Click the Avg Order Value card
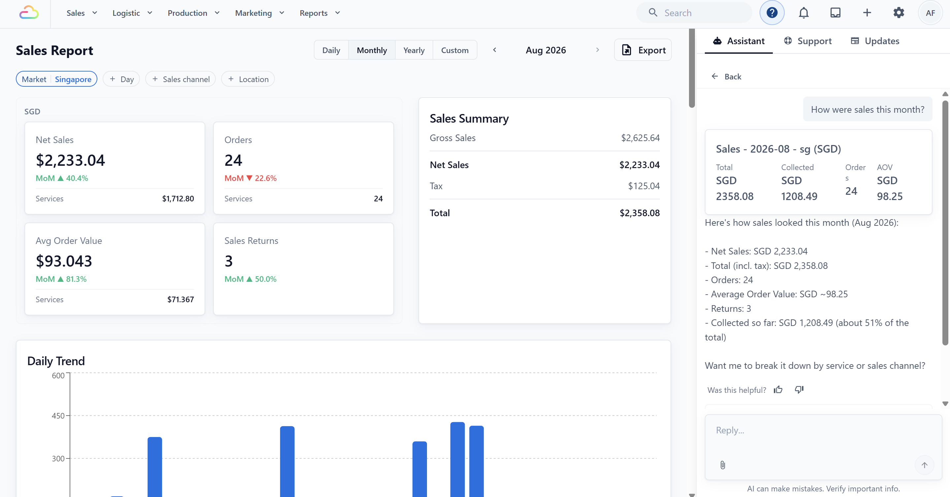The height and width of the screenshot is (497, 950). [x=115, y=269]
